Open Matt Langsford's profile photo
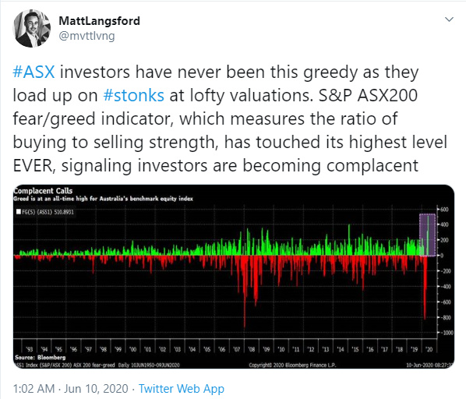466x399 pixels. click(x=31, y=29)
